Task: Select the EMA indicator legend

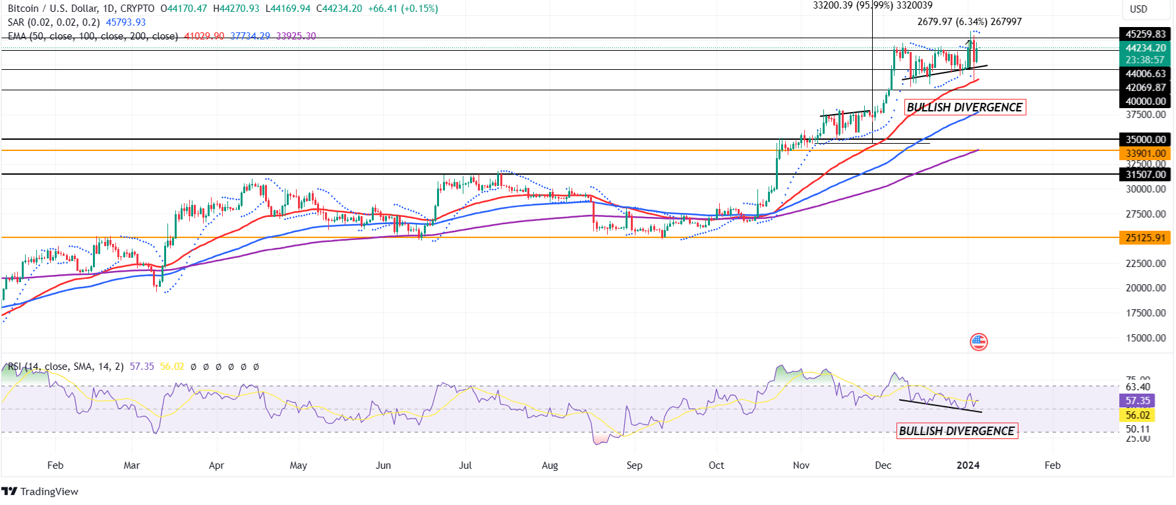Action: coord(92,36)
